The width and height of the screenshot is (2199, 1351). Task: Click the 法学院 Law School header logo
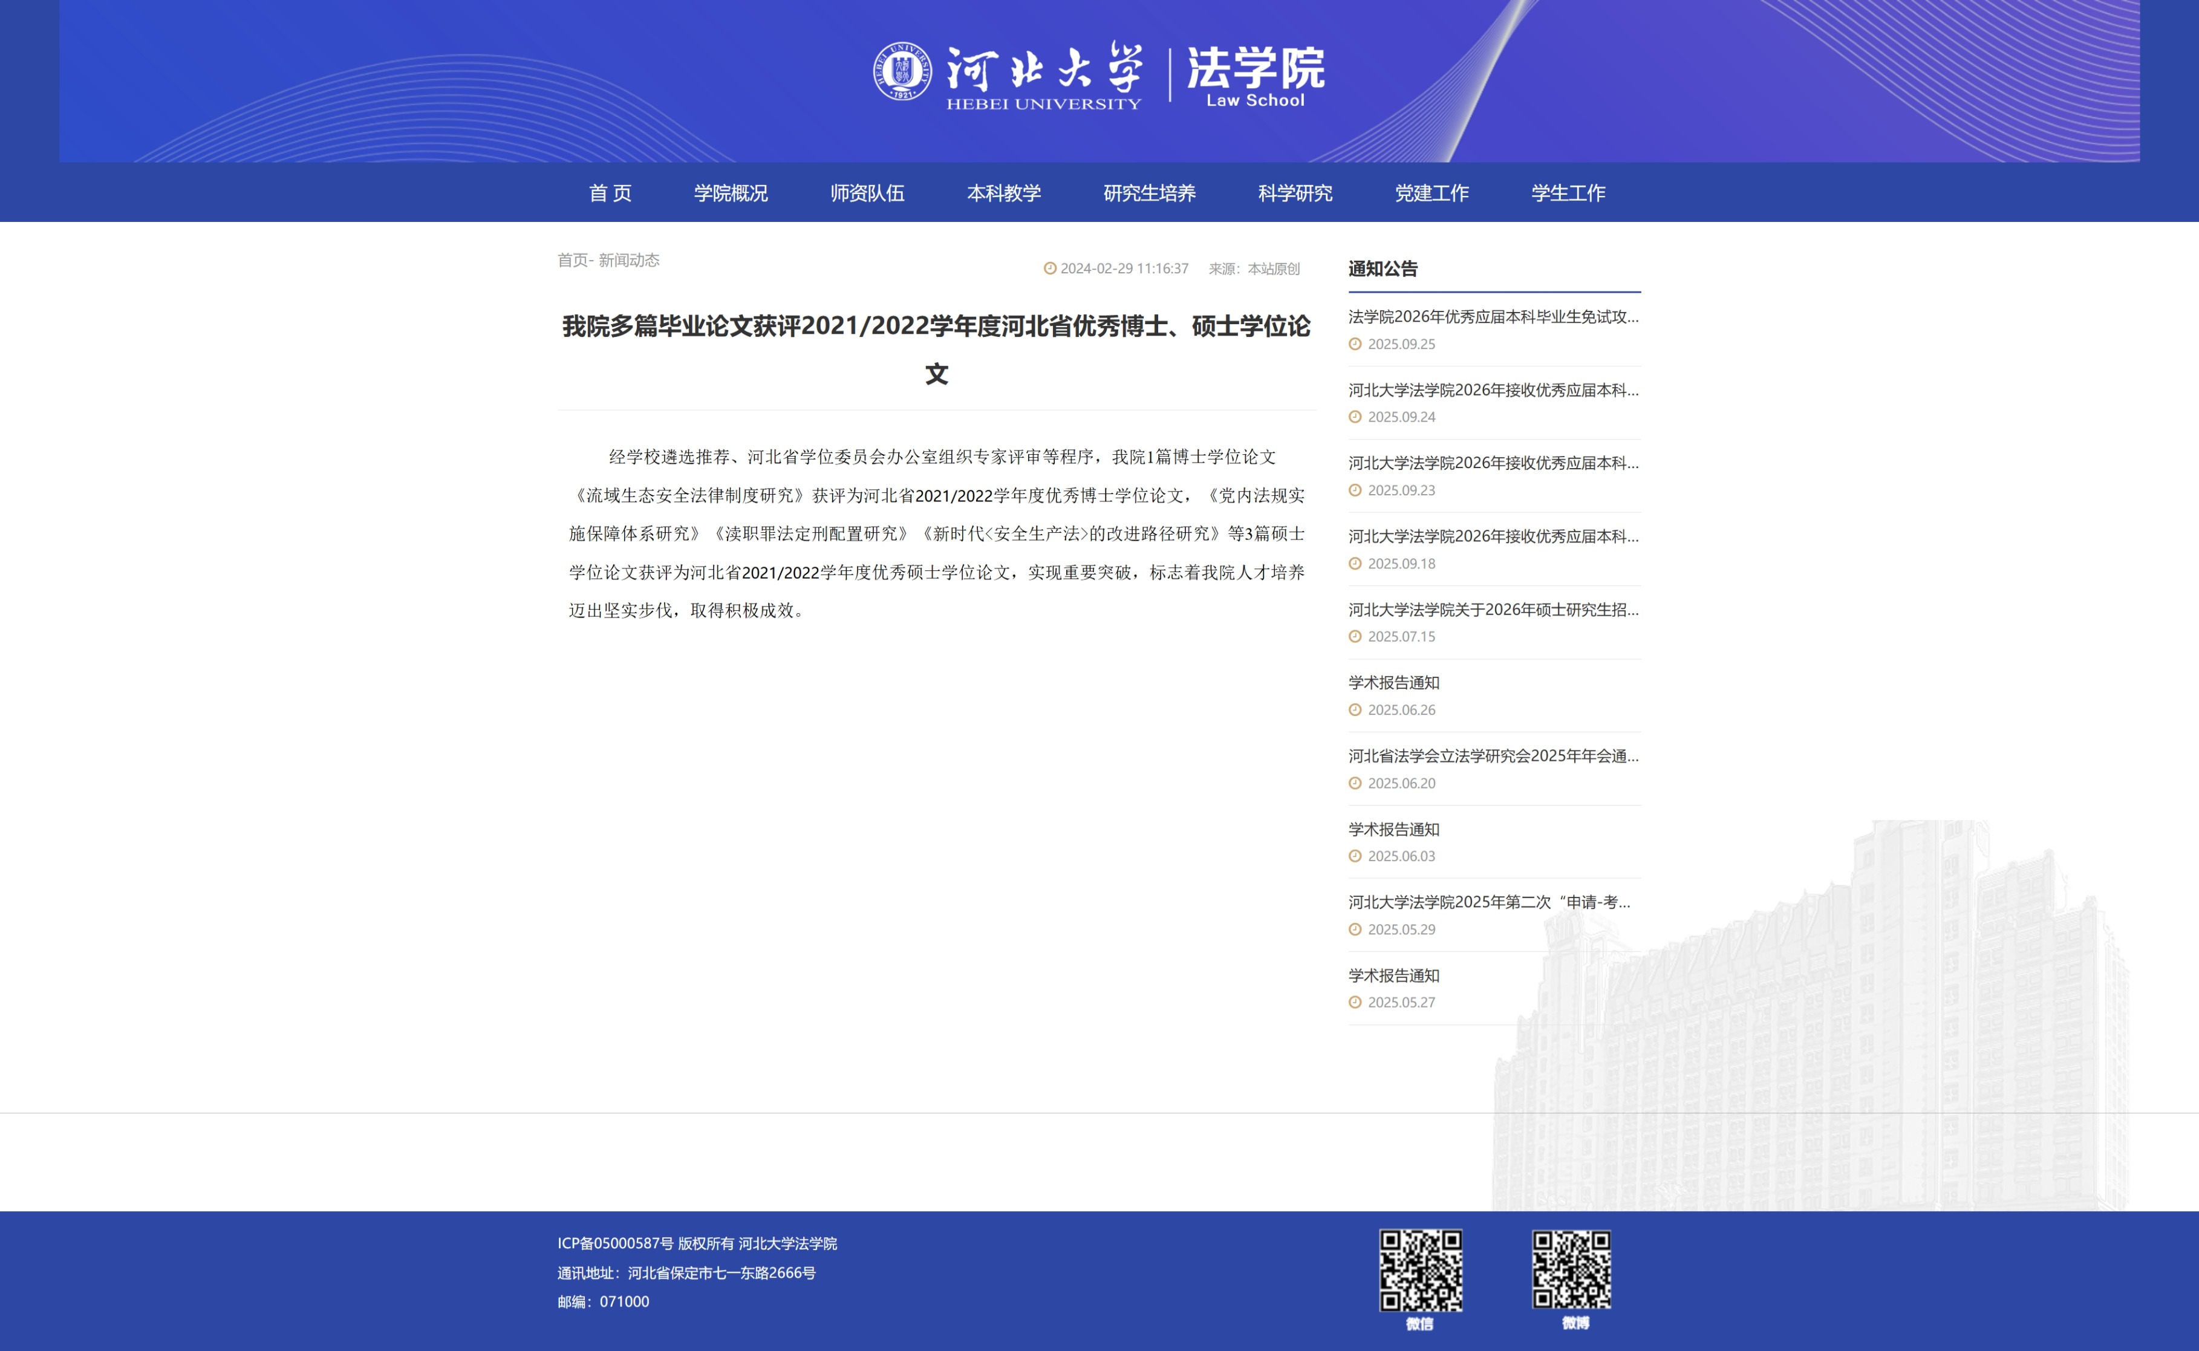1256,76
